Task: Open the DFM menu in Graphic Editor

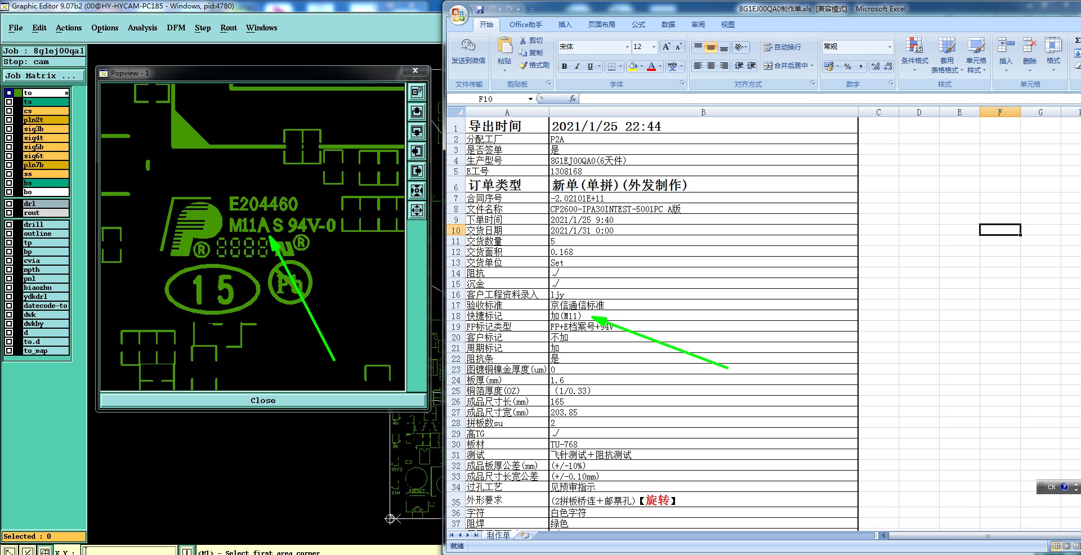Action: [176, 28]
